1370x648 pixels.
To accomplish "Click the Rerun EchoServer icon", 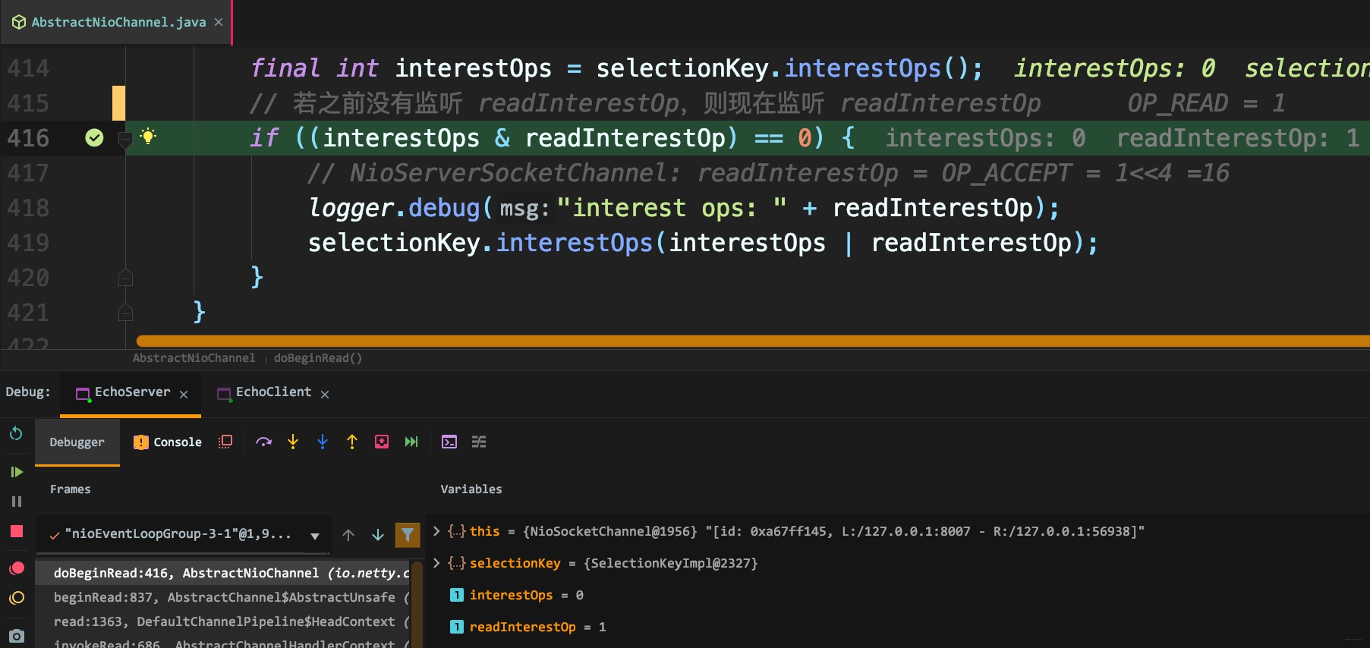I will [x=16, y=433].
